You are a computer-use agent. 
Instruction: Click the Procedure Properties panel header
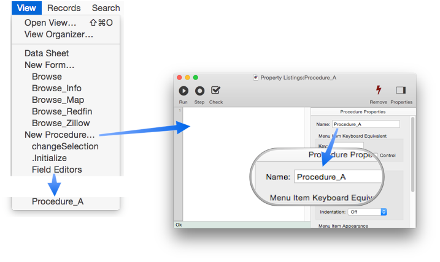click(x=363, y=111)
